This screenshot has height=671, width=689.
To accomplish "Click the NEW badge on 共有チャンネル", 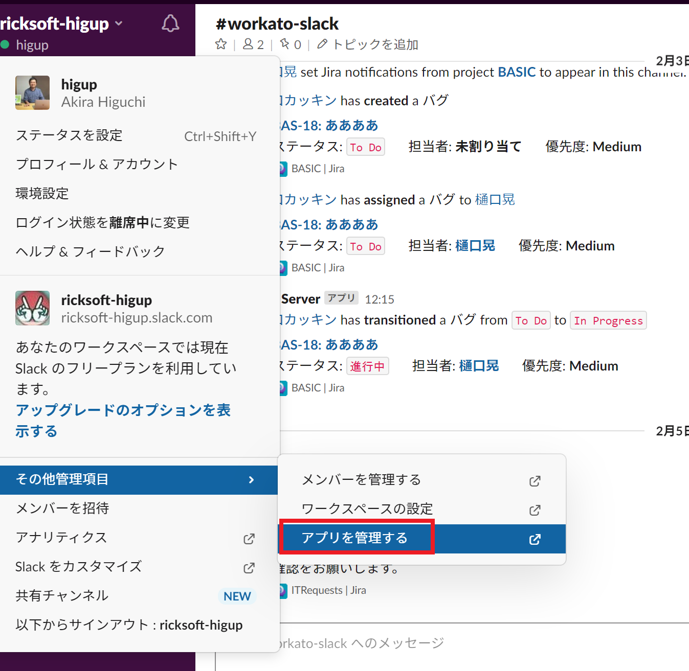I will [x=237, y=596].
